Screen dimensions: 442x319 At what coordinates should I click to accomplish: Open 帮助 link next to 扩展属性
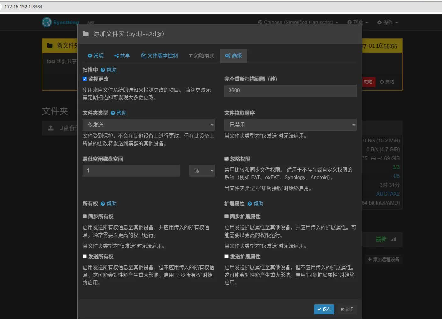tap(256, 204)
